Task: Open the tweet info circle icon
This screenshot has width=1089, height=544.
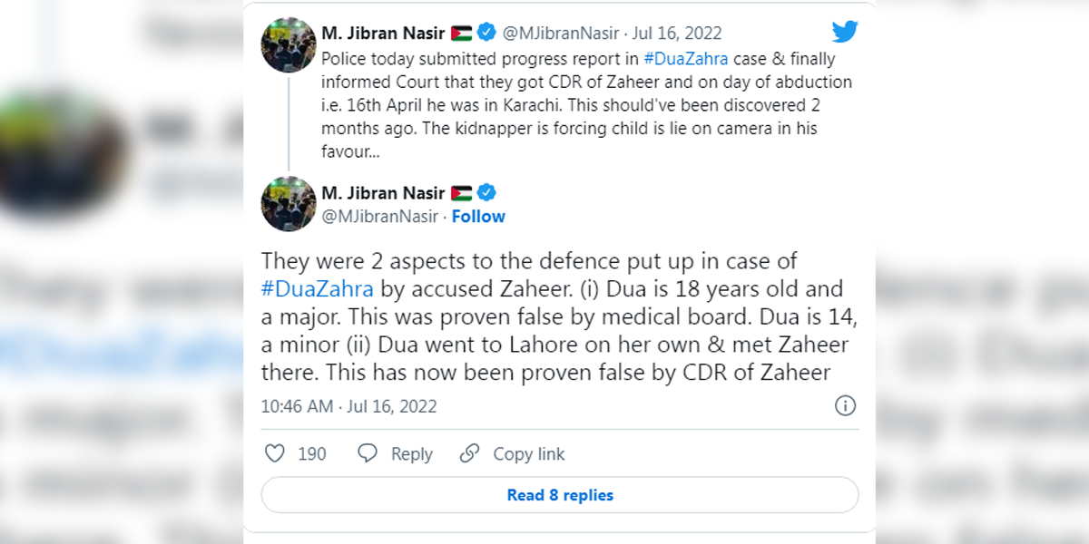Action: 845,405
